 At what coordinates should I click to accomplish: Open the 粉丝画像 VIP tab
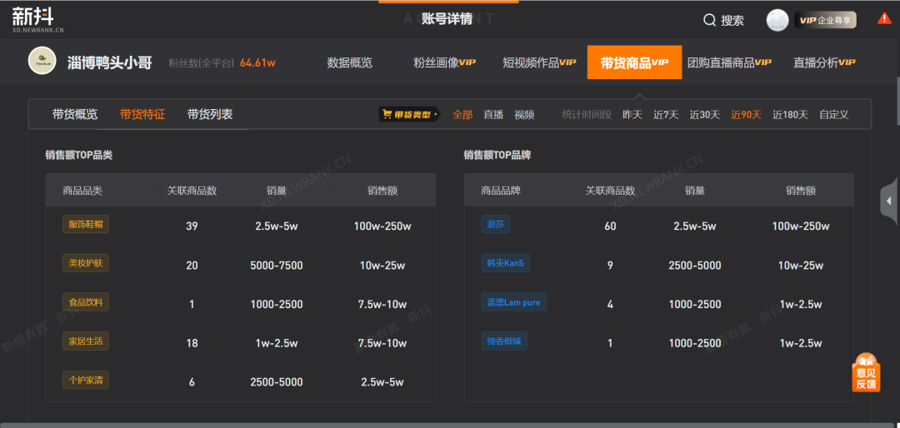444,62
